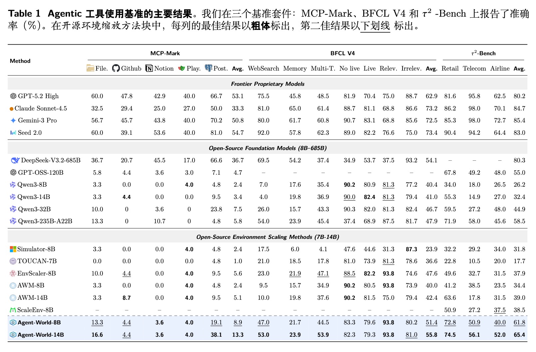Viewport: 536px width, 352px height.
Task: Click the PostgreSQL elephant icon beside Post.
Action: point(208,68)
